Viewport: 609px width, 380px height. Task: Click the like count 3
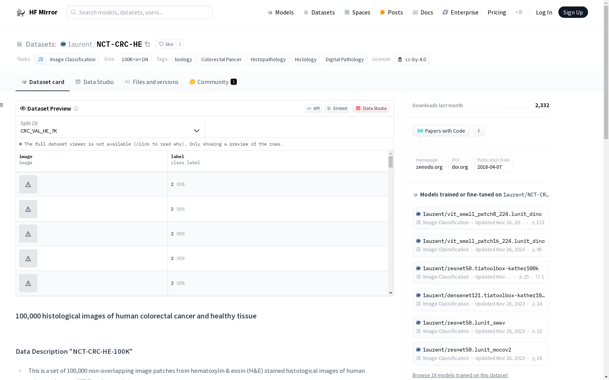[x=180, y=44]
